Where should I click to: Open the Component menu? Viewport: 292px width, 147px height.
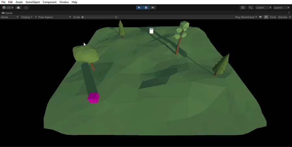[50, 2]
